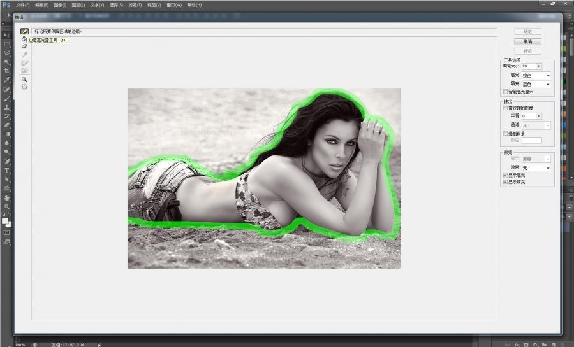Open the 通道 dropdown

[x=536, y=125]
